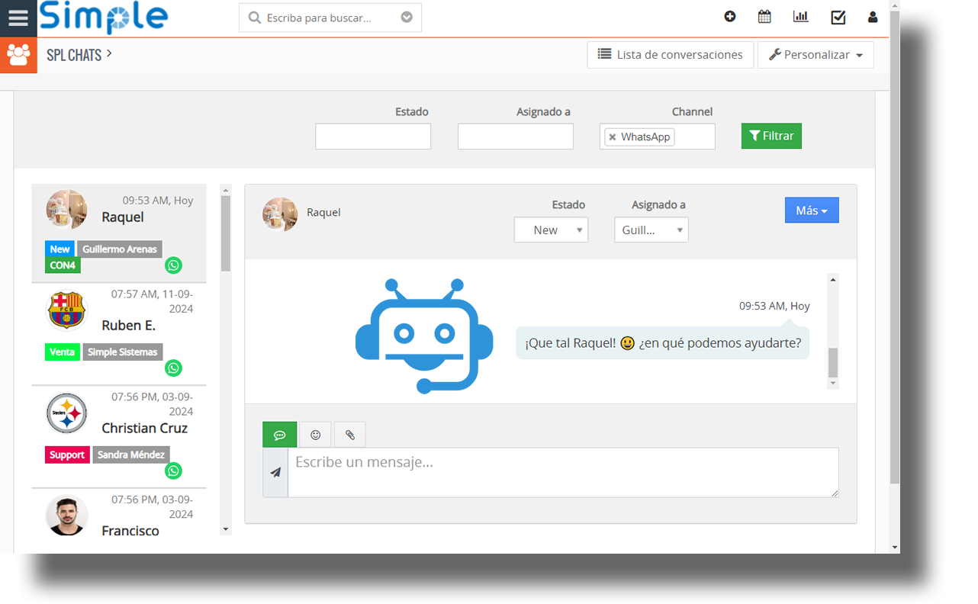Select the attachment paperclip tab
978x604 pixels.
pyautogui.click(x=350, y=435)
